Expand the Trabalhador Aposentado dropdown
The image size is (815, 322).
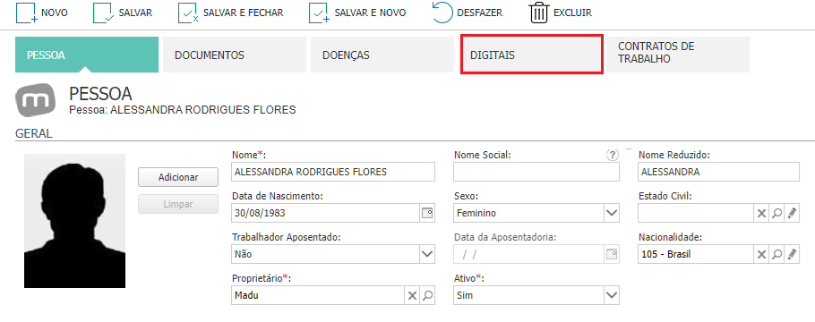pos(426,254)
